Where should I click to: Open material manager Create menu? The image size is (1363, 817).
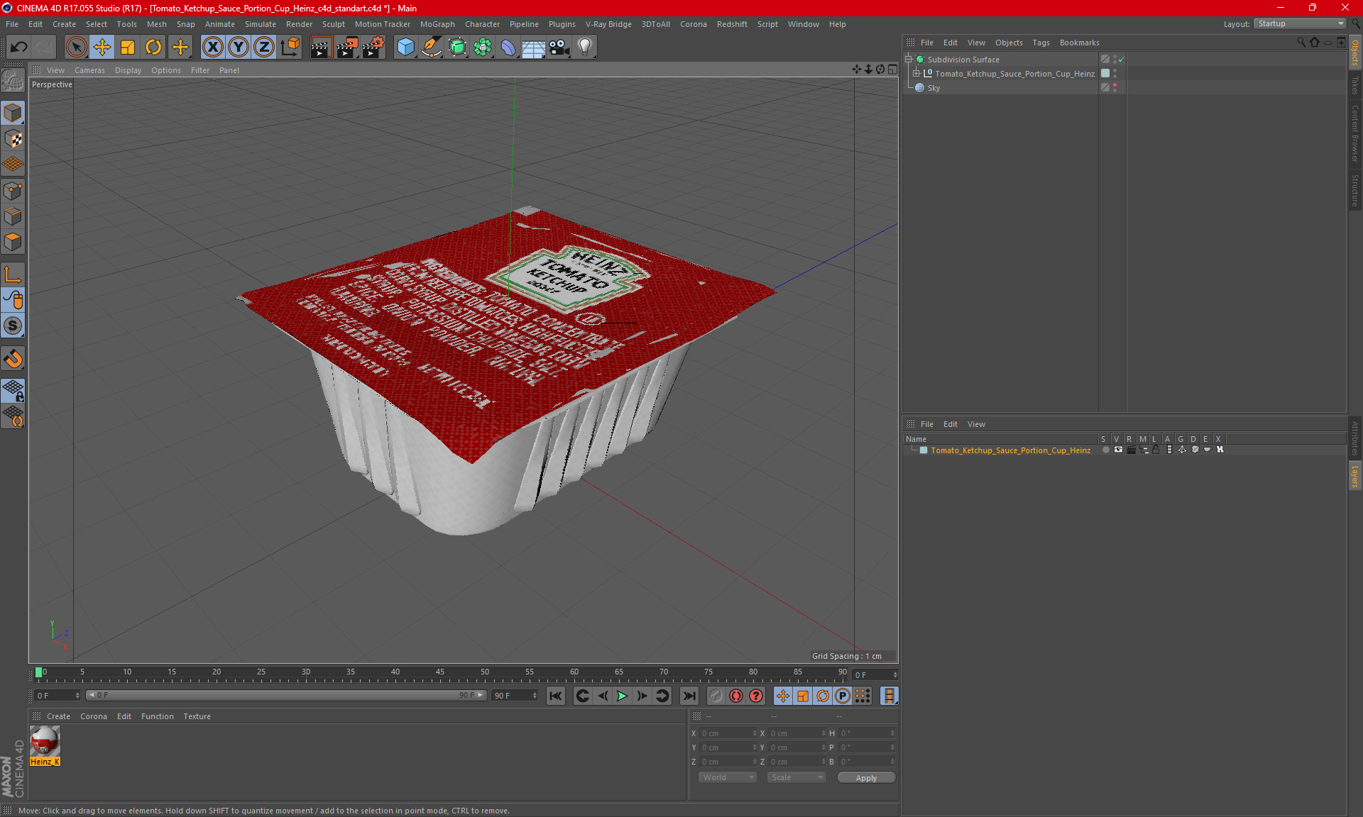(58, 716)
